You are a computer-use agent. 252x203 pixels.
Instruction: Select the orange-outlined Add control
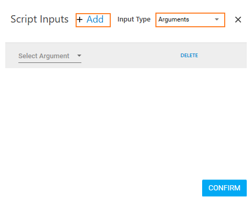coord(93,20)
